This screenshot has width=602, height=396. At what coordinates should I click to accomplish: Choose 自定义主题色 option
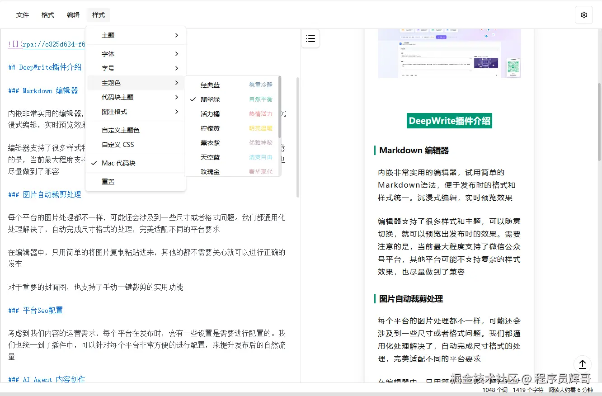(x=136, y=130)
